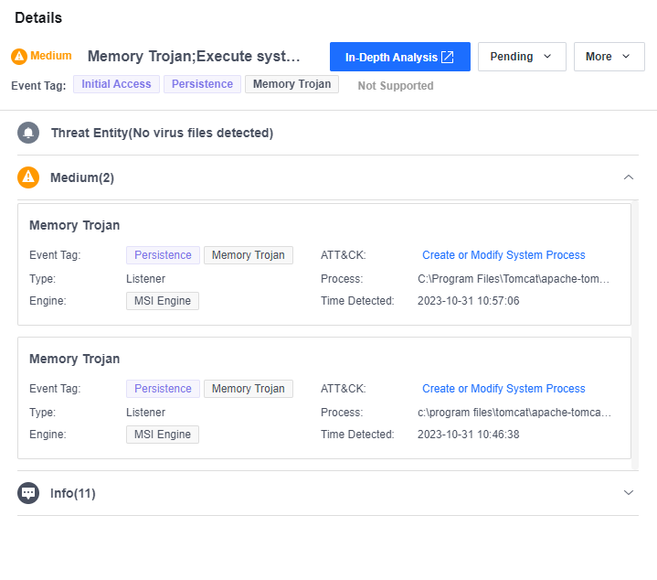Click Memory Trojan tag in second card
The height and width of the screenshot is (580, 657).
tap(248, 389)
